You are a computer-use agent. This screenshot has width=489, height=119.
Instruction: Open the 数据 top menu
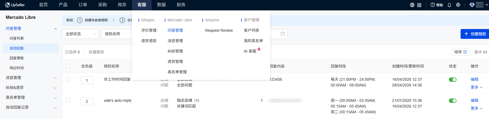click(x=161, y=5)
